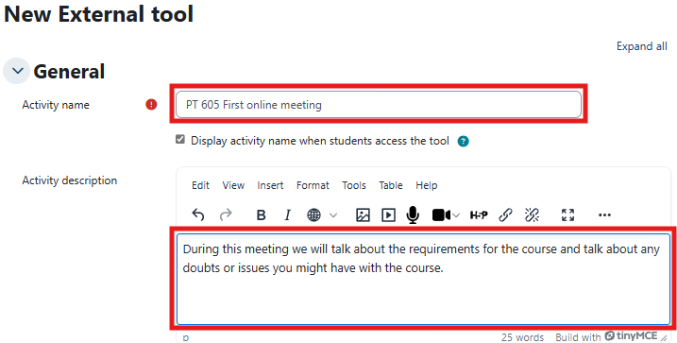
Task: Click the Undo arrow icon
Action: click(198, 214)
